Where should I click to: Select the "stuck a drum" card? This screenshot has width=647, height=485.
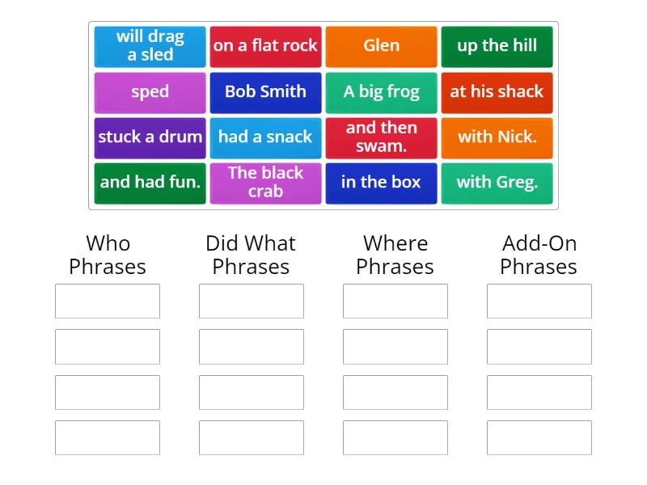[150, 137]
